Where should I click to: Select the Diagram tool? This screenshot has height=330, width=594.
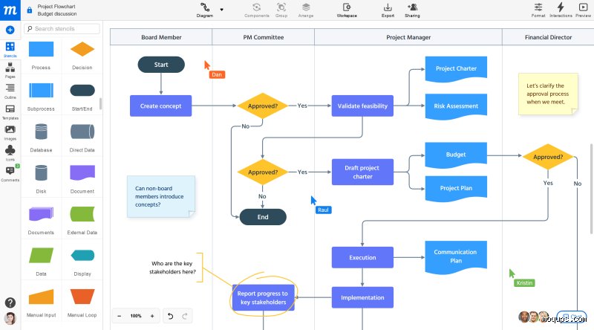[x=205, y=10]
